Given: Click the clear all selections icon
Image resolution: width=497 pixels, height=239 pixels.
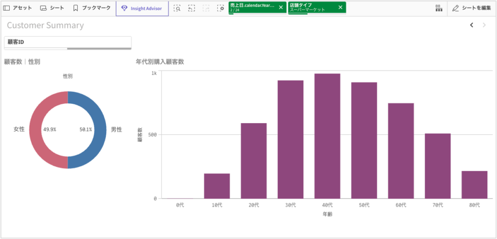Looking at the screenshot, I should click(x=220, y=8).
